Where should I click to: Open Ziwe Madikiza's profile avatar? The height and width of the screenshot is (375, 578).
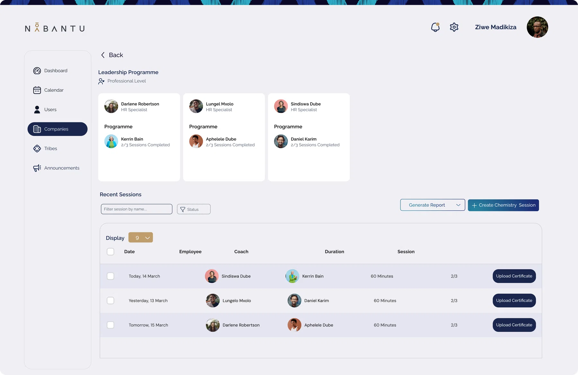(x=537, y=27)
